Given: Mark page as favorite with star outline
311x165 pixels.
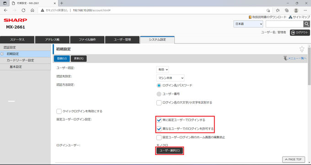Looking at the screenshot, I should point(302,49).
